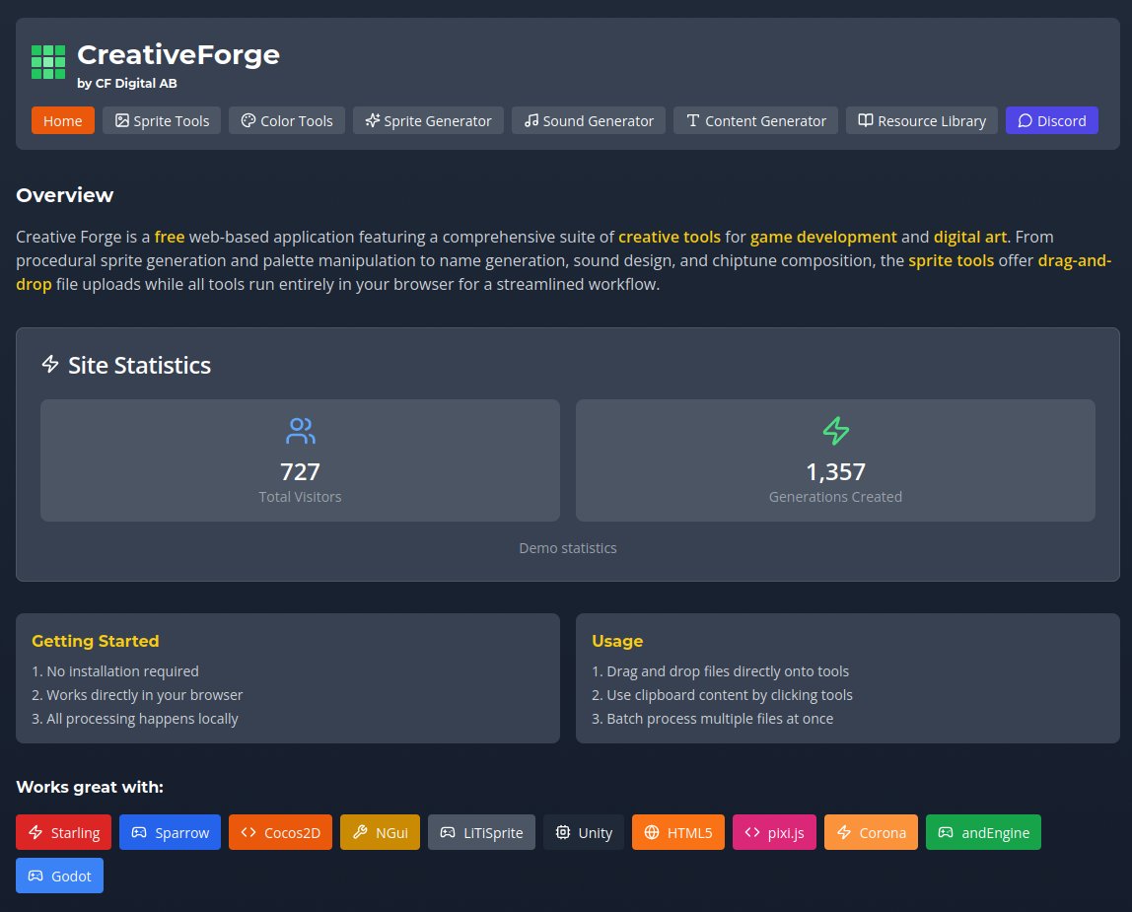Open the Sprite Tools tab
The height and width of the screenshot is (912, 1132).
(162, 120)
